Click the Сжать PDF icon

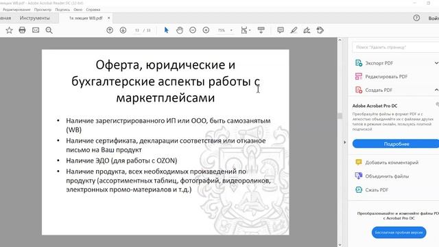click(x=359, y=189)
